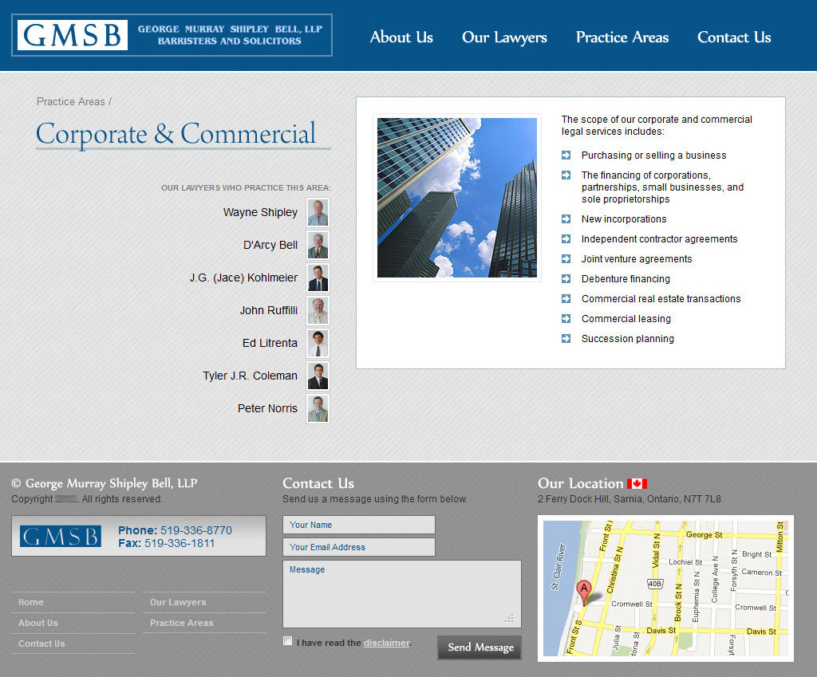Click the Your Email Address field
Screen dimensions: 817x677
point(359,547)
